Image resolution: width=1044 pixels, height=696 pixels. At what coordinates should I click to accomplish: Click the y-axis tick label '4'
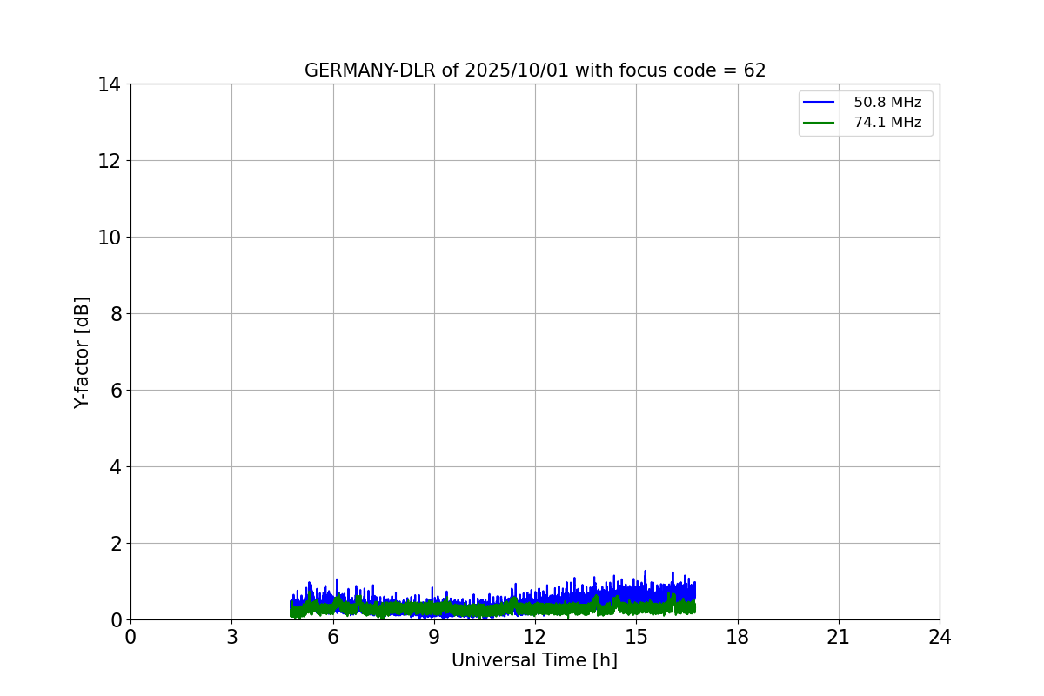[x=115, y=467]
